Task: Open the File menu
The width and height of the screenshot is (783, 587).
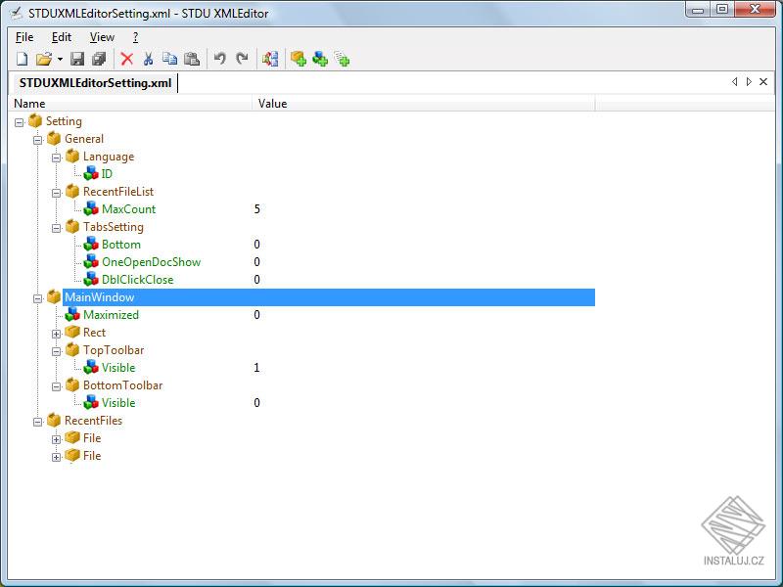Action: pyautogui.click(x=24, y=37)
